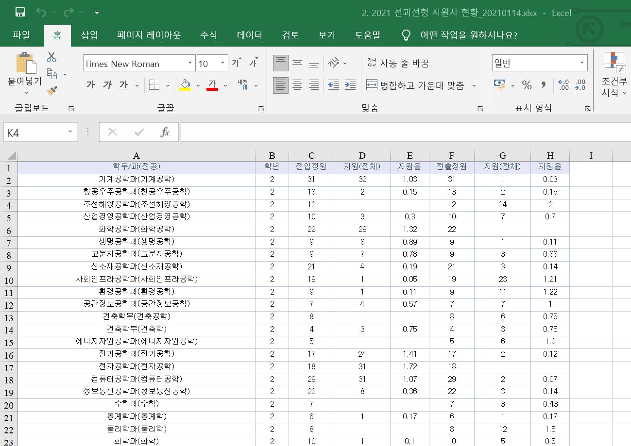Image resolution: width=631 pixels, height=446 pixels.
Task: Switch to the 데이터 tab
Action: pyautogui.click(x=250, y=35)
